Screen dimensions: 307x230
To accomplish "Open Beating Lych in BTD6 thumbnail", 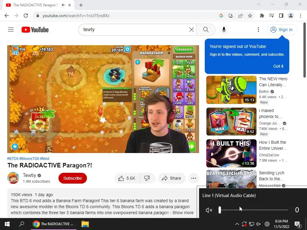I will [x=231, y=178].
